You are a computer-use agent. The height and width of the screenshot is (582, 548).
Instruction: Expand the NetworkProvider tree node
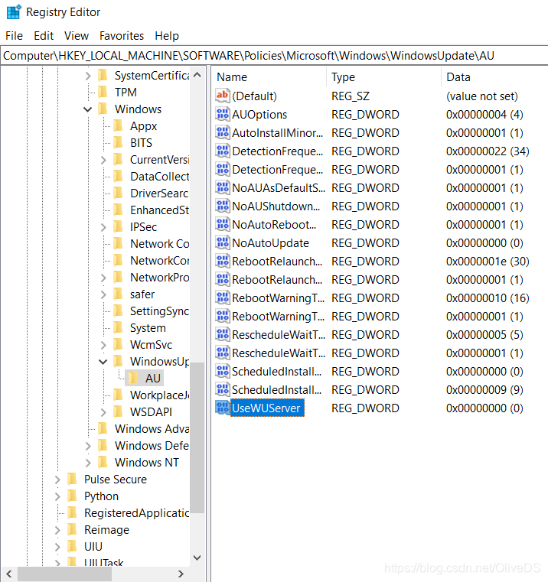tap(103, 278)
